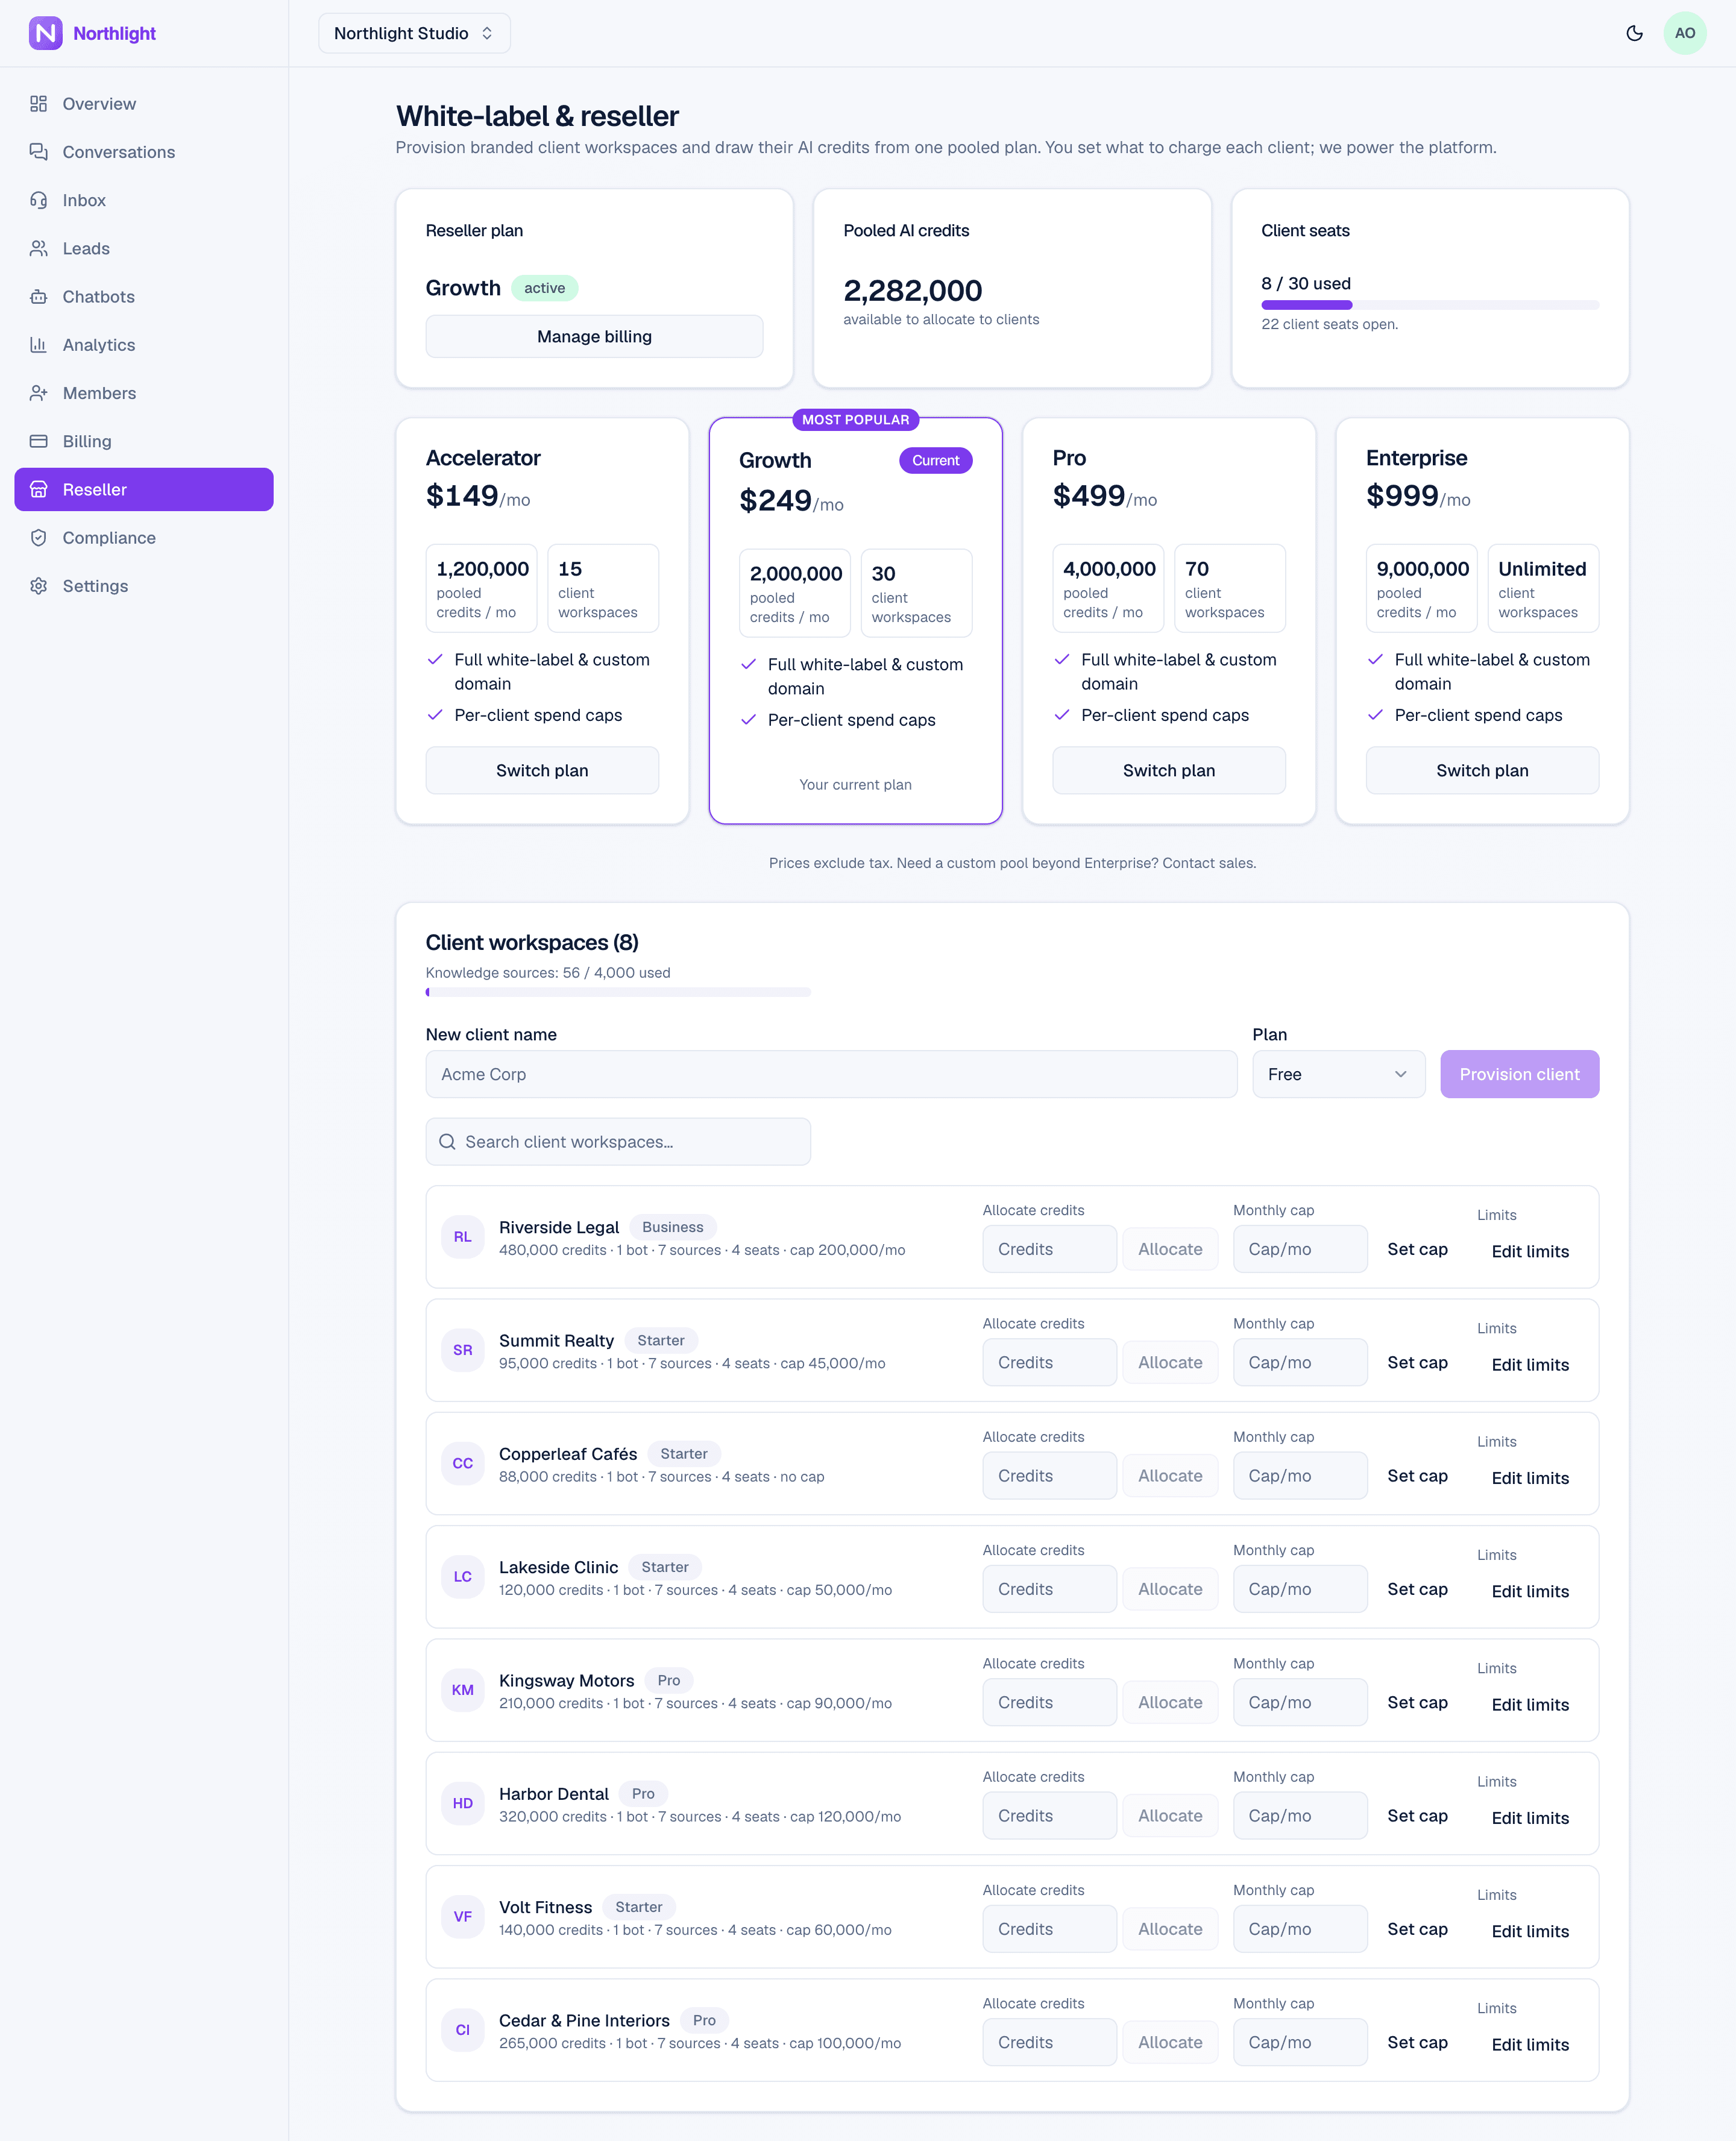Expand the Plan dropdown showing Free
Image resolution: width=1736 pixels, height=2141 pixels.
pos(1338,1074)
